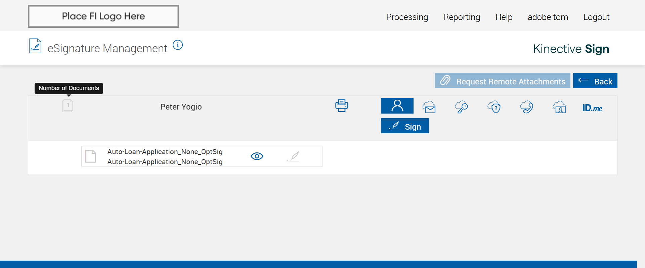Select the cloud phone verification icon

click(526, 107)
